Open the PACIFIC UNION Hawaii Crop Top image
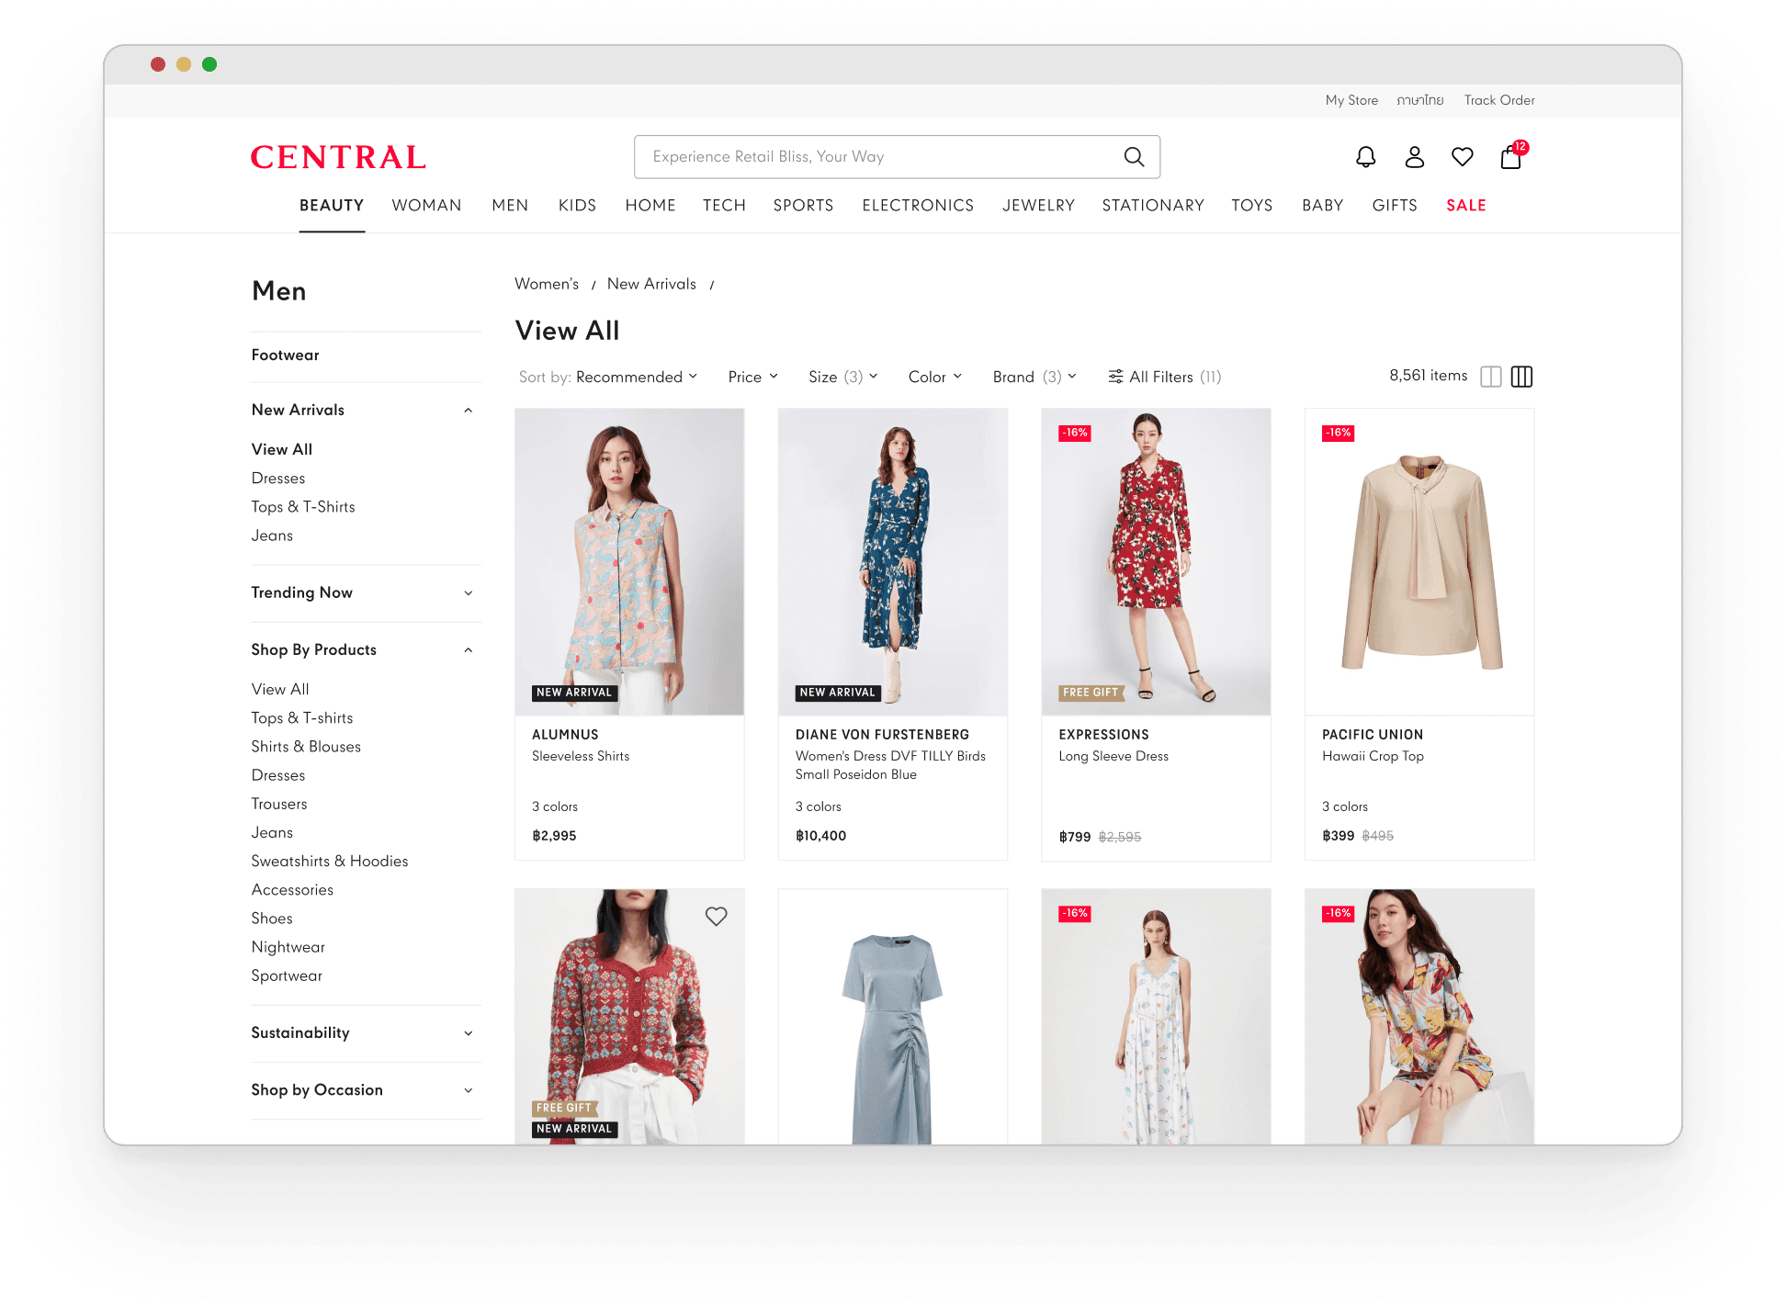1786x1308 pixels. point(1419,562)
